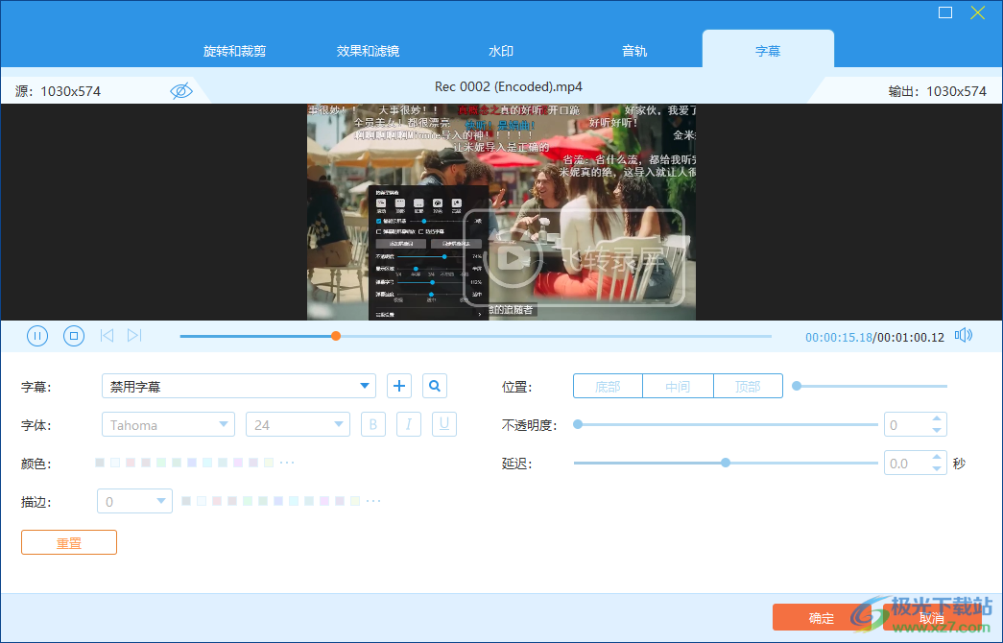
Task: Add a subtitle file with the plus icon
Action: pyautogui.click(x=399, y=385)
